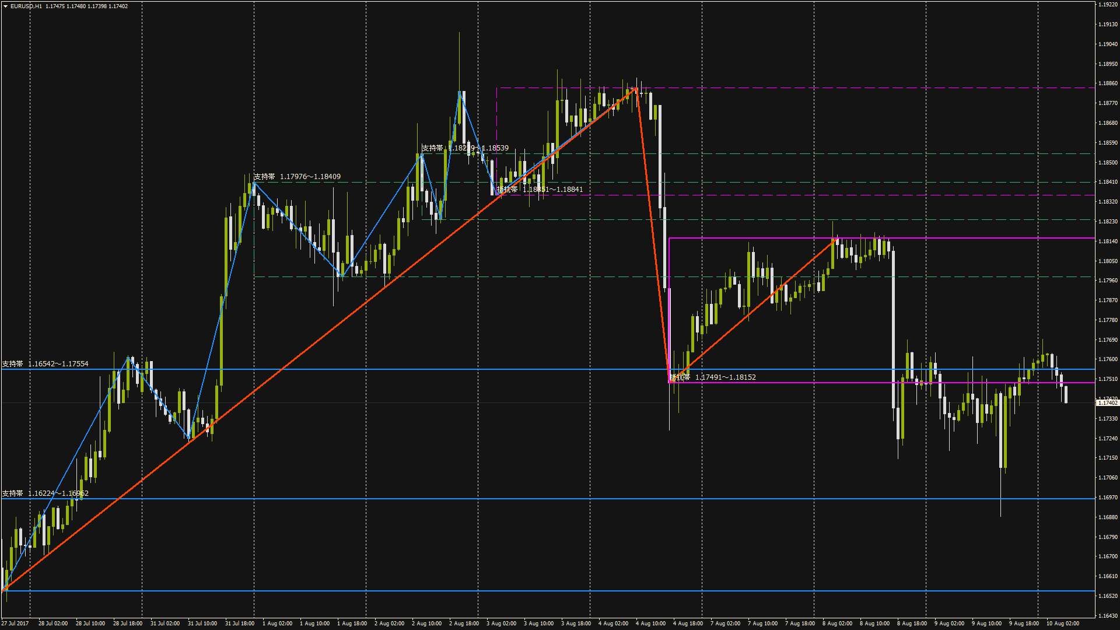
Task: Click the 2 Aug 18:00 time label
Action: (x=464, y=624)
